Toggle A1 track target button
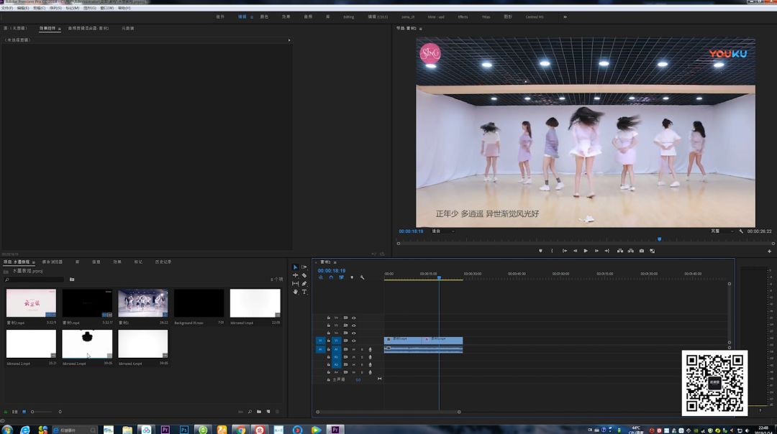Viewport: 777px width, 434px height. 336,349
